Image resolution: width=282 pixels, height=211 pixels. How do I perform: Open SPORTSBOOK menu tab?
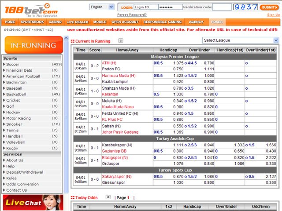pos(32,22)
